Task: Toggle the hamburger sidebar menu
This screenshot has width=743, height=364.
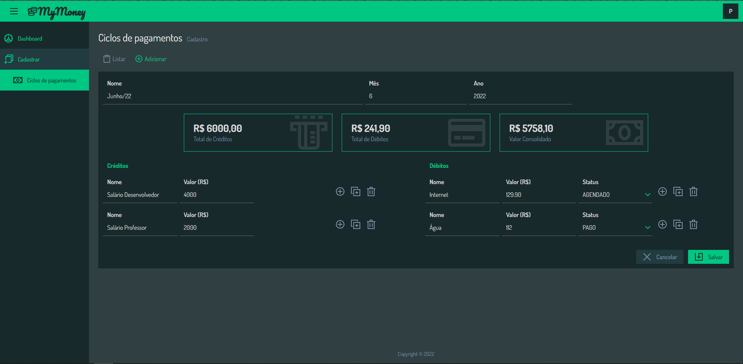Action: pyautogui.click(x=14, y=11)
